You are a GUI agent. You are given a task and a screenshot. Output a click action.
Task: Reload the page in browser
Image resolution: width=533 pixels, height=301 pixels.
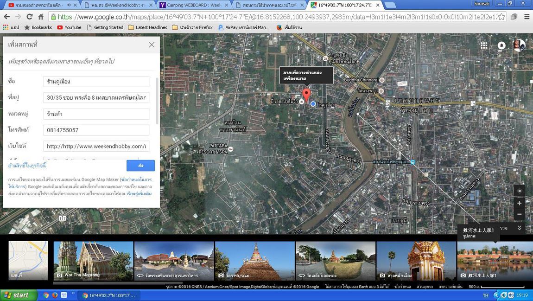[29, 17]
